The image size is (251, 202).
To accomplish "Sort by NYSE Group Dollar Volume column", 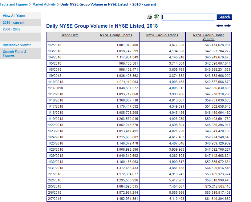I will point(208,37).
